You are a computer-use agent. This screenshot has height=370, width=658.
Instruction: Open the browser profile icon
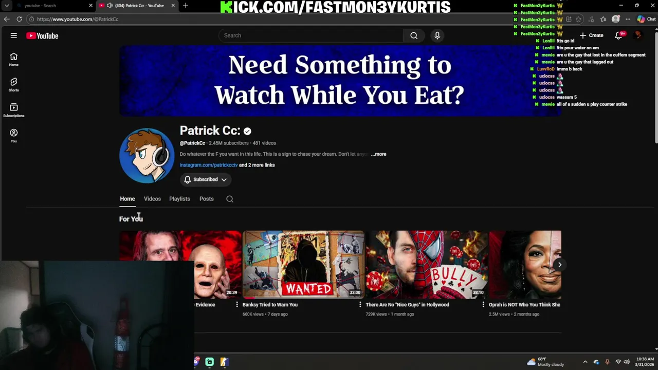616,19
